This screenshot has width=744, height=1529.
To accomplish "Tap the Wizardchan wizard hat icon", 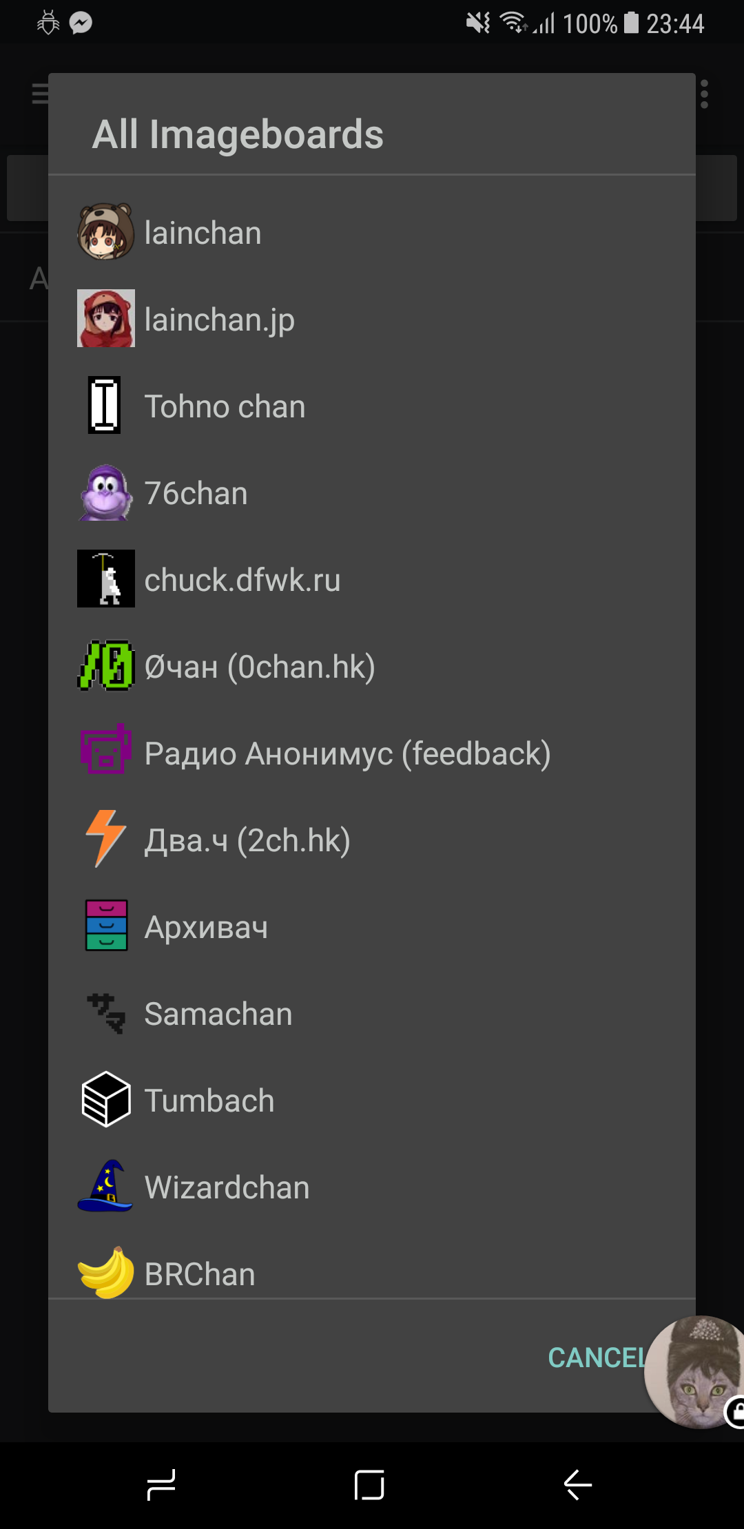I will pos(105,1185).
